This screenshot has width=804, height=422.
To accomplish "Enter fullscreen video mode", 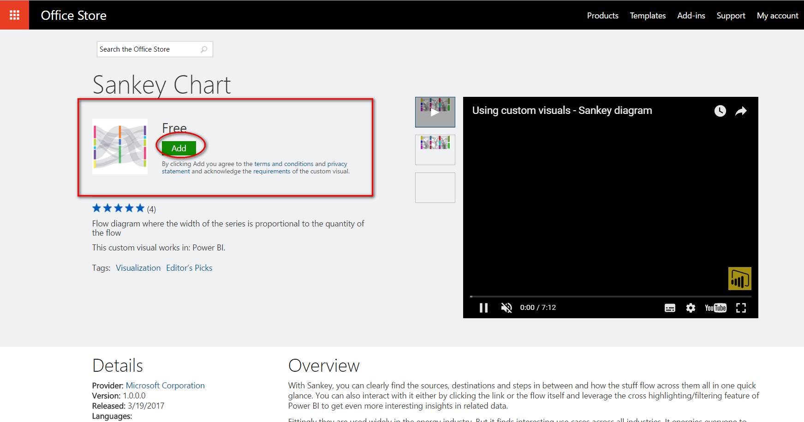I will [741, 308].
